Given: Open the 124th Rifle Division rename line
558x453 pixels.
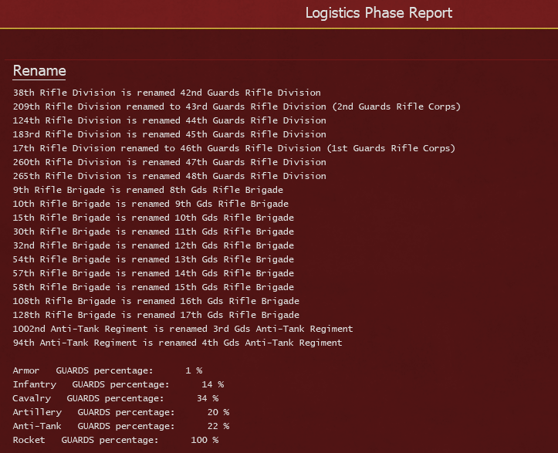Looking at the screenshot, I should (169, 120).
